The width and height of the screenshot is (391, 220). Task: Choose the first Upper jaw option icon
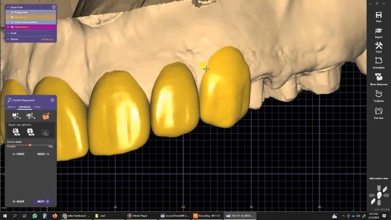click(16, 132)
